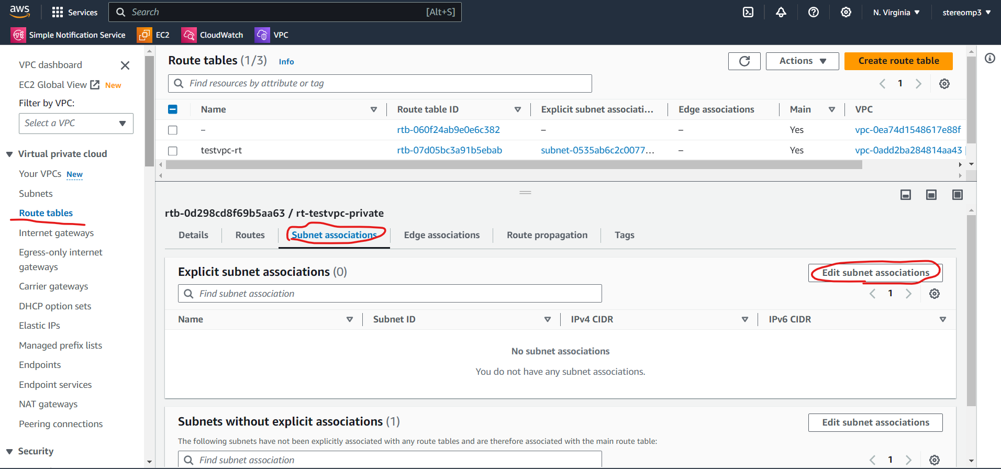This screenshot has width=1001, height=469.
Task: Select the testvpc-rt row checkbox
Action: pos(173,151)
